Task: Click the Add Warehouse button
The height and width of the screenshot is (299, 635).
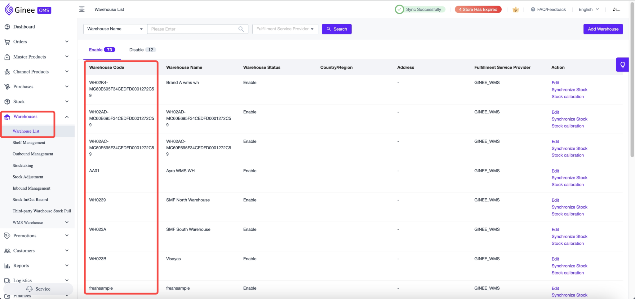Action: pyautogui.click(x=602, y=29)
